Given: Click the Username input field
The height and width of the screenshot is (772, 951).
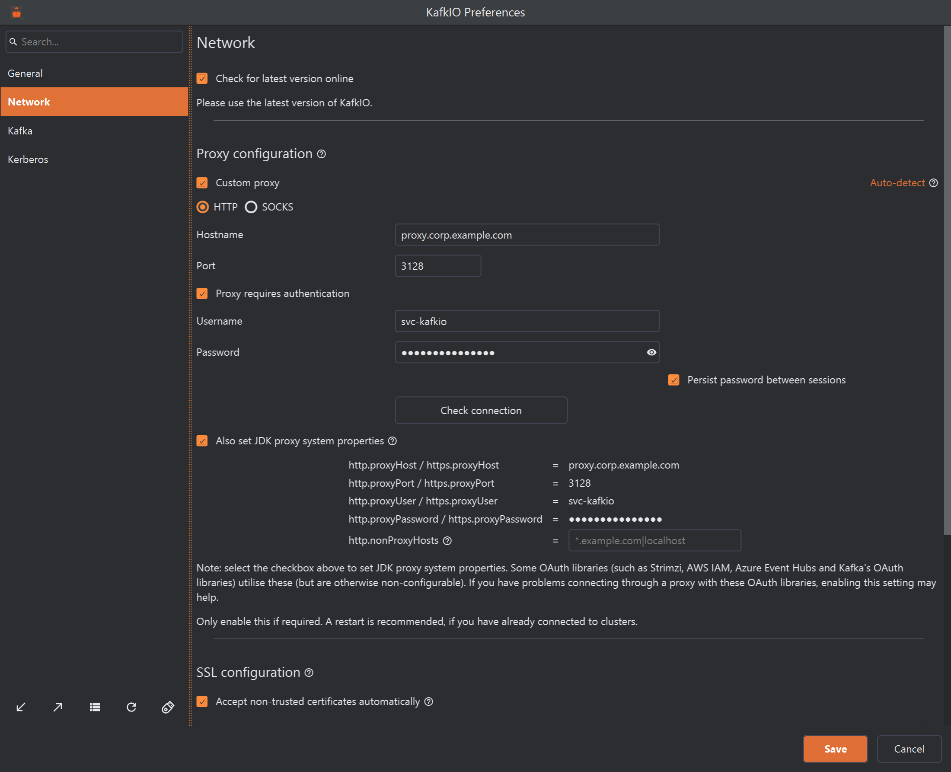Looking at the screenshot, I should tap(527, 321).
